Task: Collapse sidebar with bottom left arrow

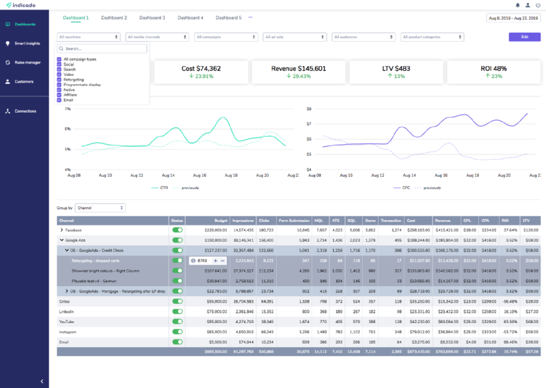Action: click(x=41, y=381)
